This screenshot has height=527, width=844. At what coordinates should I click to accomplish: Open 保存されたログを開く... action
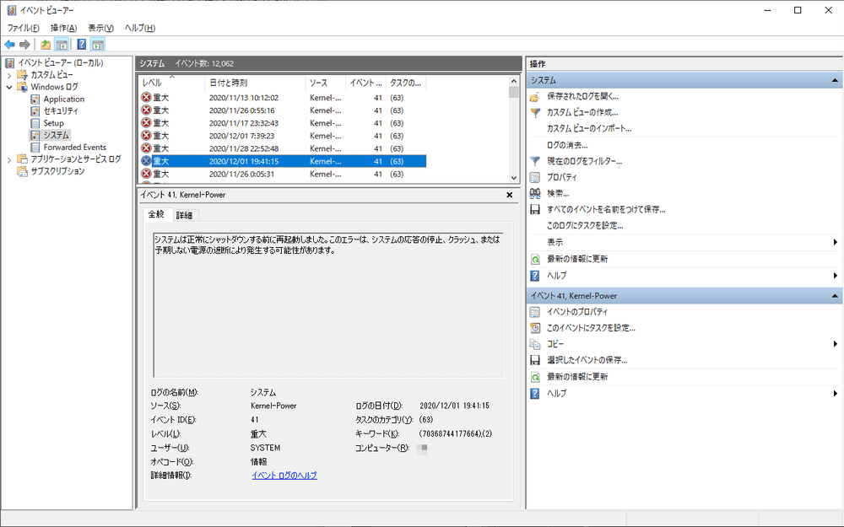click(582, 97)
